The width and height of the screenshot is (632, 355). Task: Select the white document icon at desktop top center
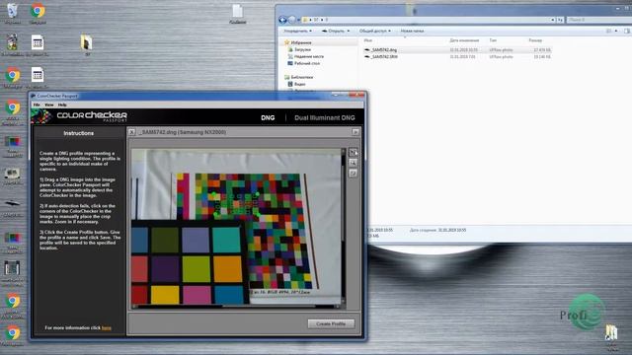tap(237, 13)
